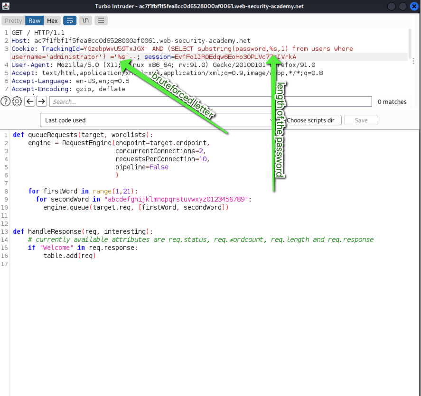Click the Host header line
Viewport: 421px width, 396px height.
coord(131,41)
